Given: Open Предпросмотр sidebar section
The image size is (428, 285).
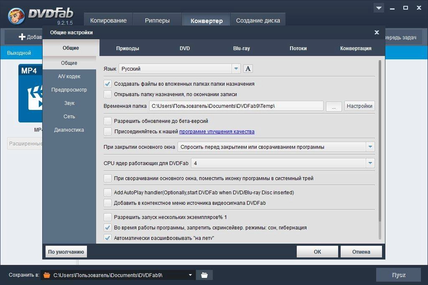Looking at the screenshot, I should pyautogui.click(x=69, y=90).
